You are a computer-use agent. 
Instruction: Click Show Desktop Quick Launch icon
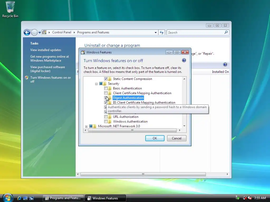pyautogui.click(x=25, y=198)
